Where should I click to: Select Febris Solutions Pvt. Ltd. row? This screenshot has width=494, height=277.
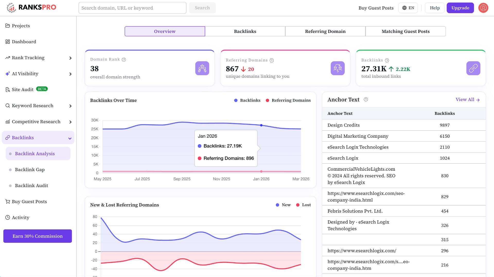click(404, 211)
